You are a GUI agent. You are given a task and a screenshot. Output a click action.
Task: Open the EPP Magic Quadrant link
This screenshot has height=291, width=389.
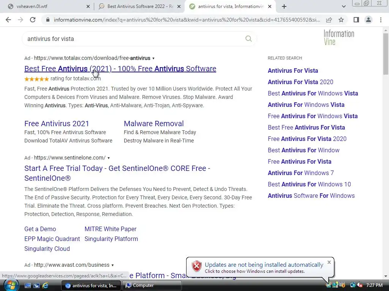click(x=52, y=239)
